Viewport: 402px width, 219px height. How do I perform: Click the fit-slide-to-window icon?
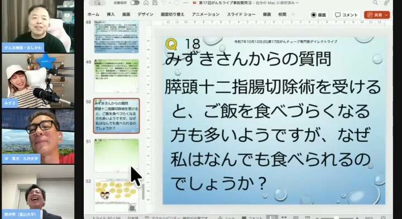[383, 217]
